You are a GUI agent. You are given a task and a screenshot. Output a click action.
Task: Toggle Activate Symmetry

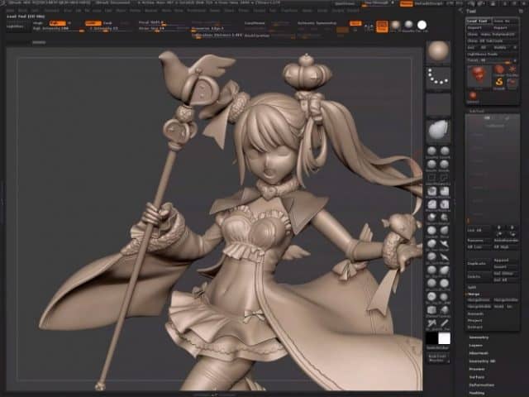[x=317, y=23]
